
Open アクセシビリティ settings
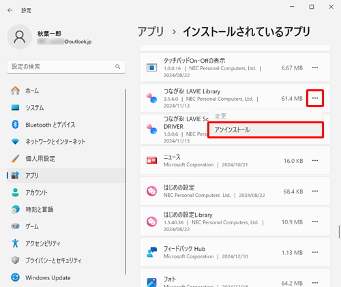(x=66, y=243)
